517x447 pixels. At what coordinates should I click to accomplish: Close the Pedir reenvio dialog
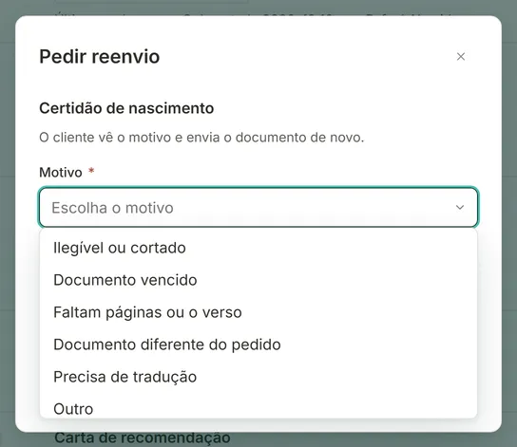461,57
